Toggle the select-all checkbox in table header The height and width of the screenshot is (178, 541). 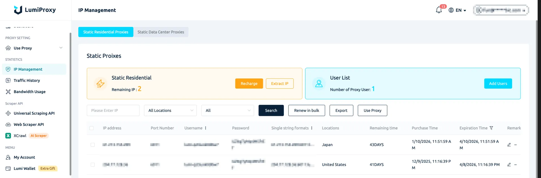pos(92,128)
